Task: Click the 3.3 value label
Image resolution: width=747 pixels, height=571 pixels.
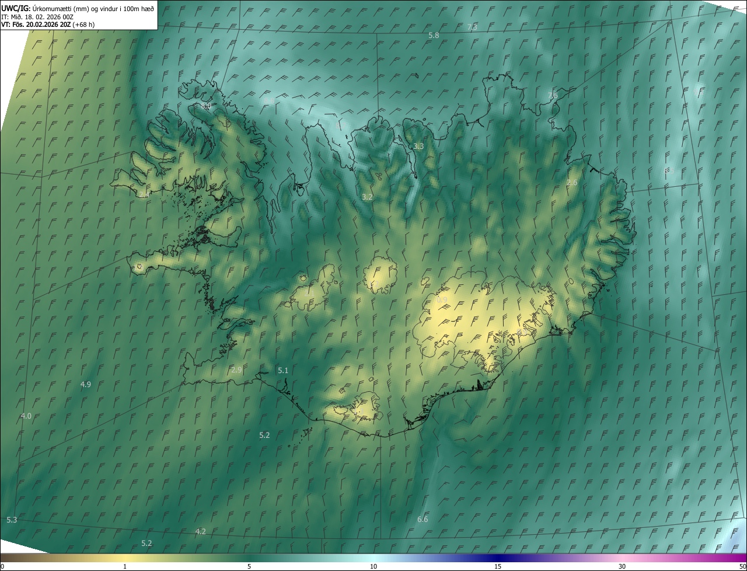Action: click(418, 146)
